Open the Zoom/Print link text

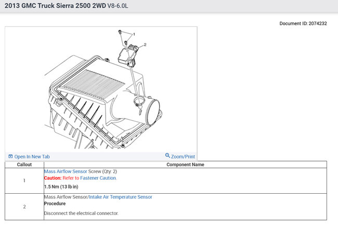(183, 157)
